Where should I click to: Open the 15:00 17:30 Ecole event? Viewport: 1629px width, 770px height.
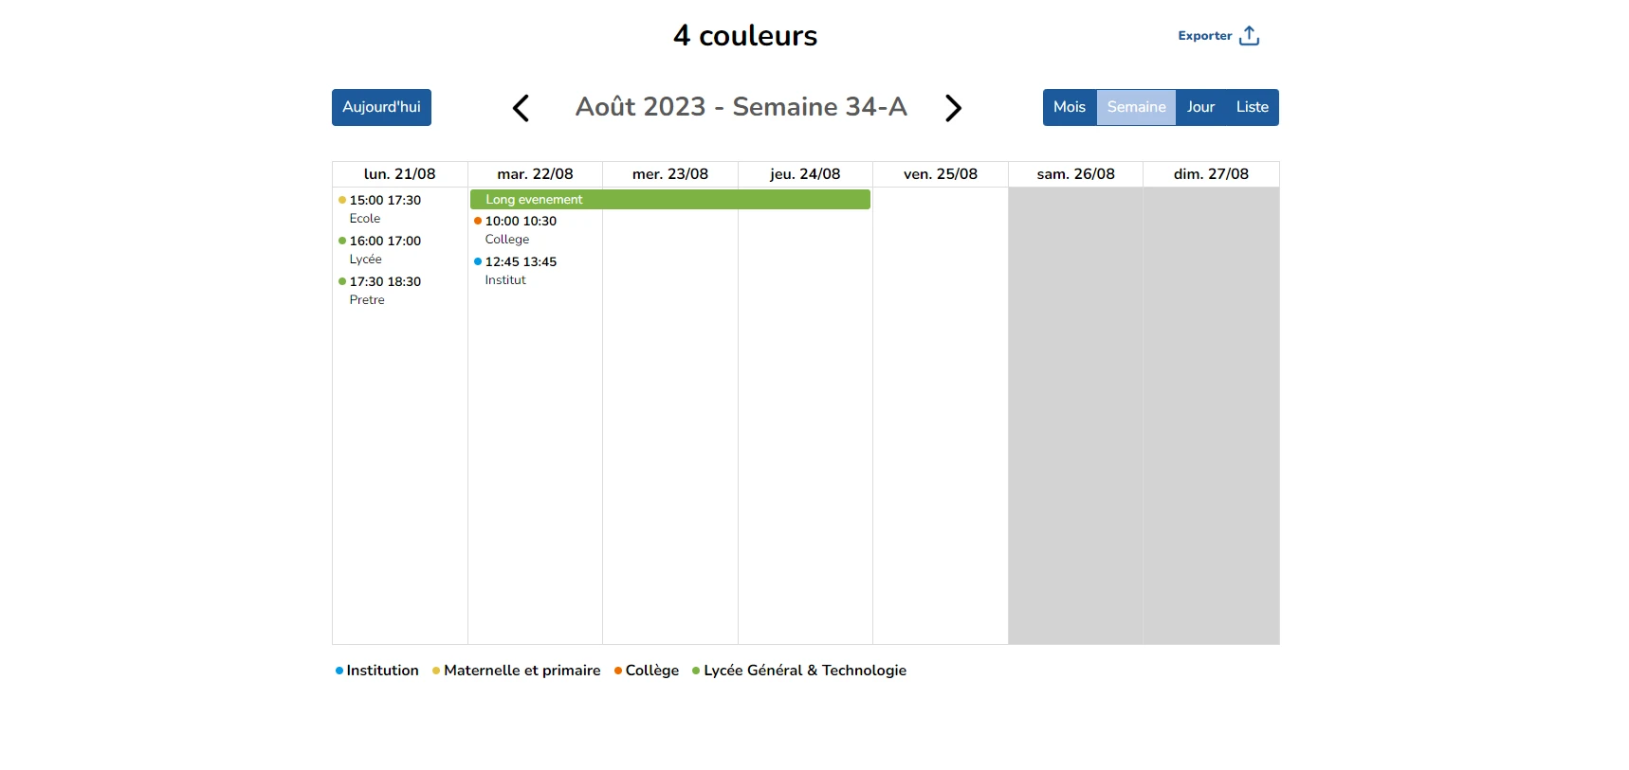tap(400, 209)
